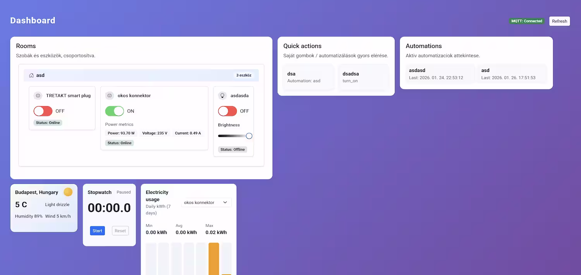The width and height of the screenshot is (581, 275).
Task: Click the dropdown chevron showing okos konnektor
Action: (x=225, y=202)
